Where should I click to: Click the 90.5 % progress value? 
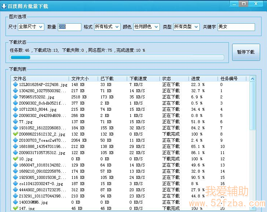198,177
